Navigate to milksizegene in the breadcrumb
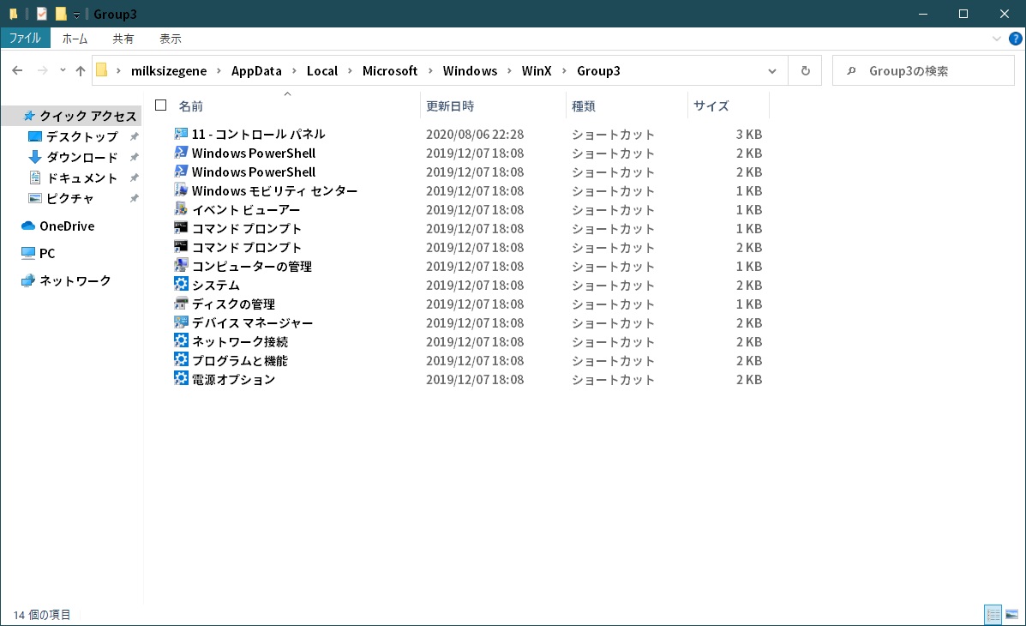The width and height of the screenshot is (1026, 626). 169,70
